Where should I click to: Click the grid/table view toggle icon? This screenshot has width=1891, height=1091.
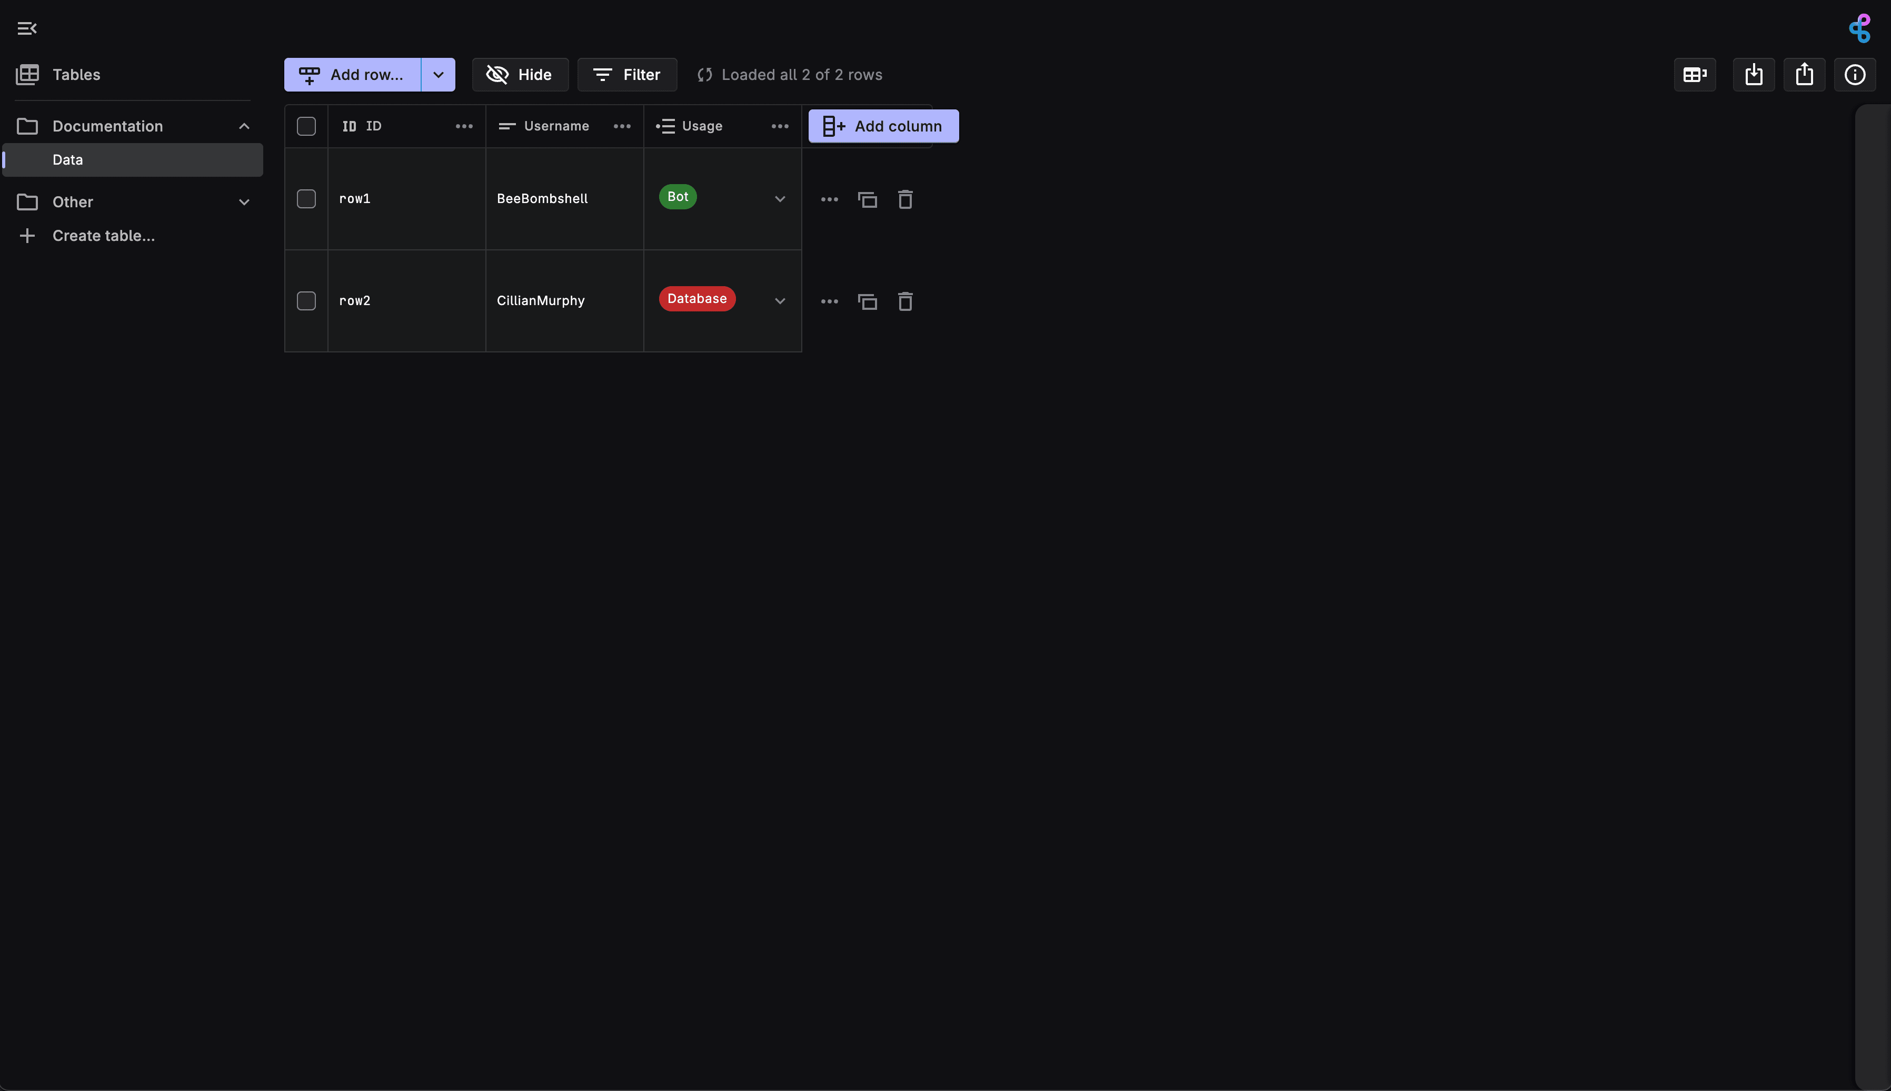(x=1695, y=74)
